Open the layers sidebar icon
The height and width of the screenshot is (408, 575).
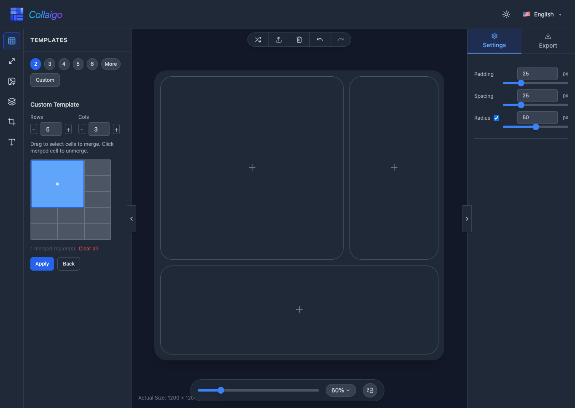coord(12,102)
